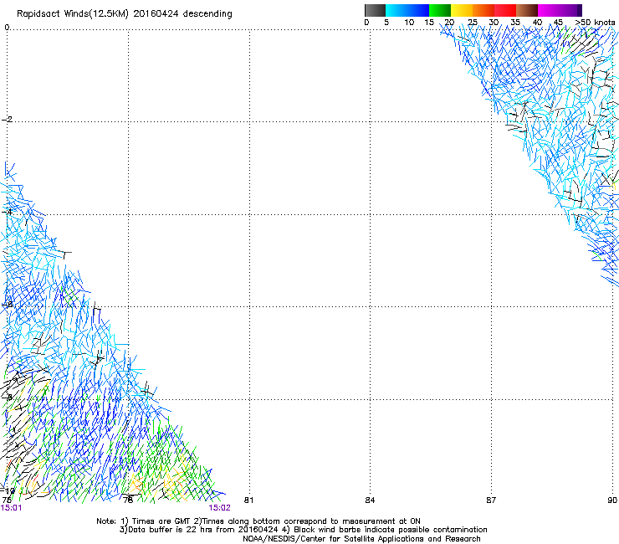Click the purple '15:01' time label
This screenshot has width=619, height=544.
click(x=11, y=508)
